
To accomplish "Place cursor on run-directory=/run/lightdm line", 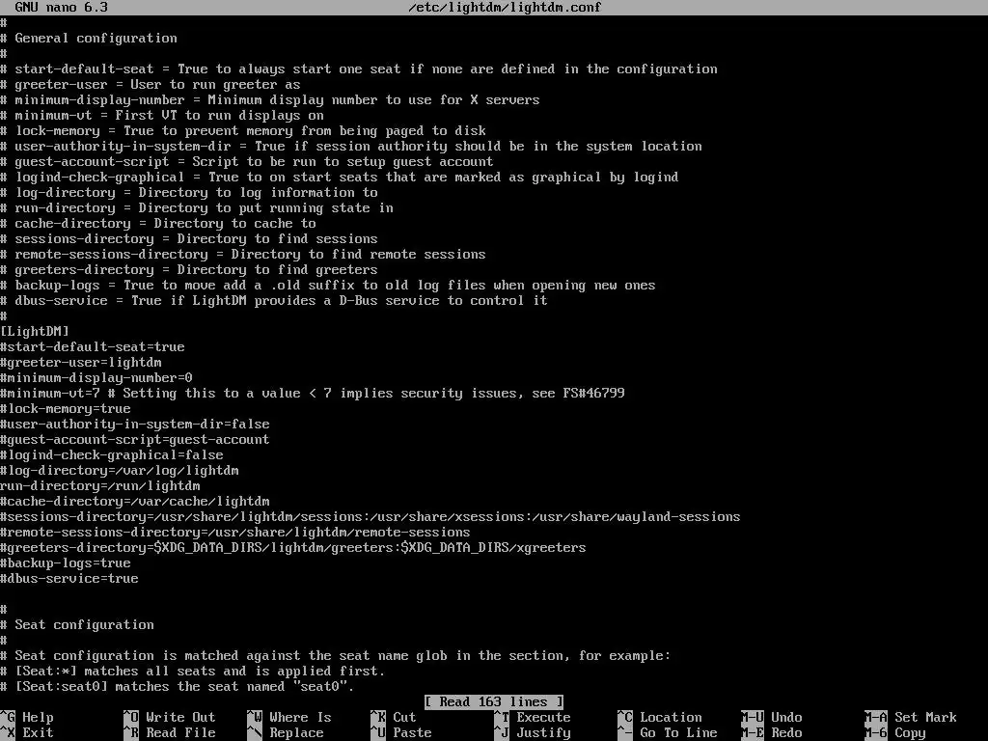I will (x=100, y=486).
